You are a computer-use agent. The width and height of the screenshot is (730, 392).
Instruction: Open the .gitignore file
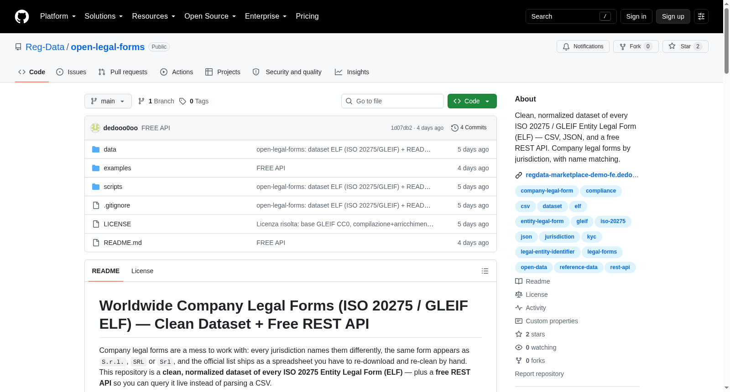(117, 205)
